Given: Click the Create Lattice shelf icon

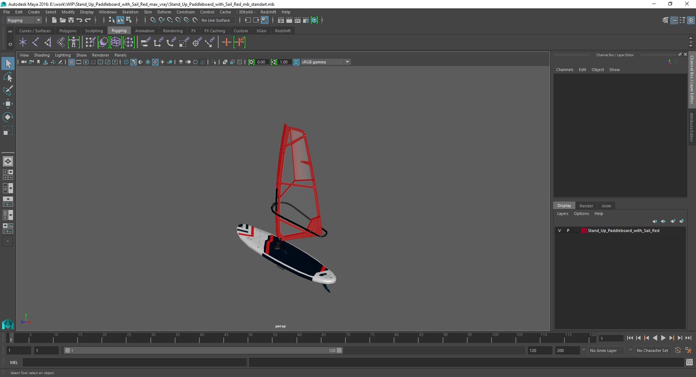Looking at the screenshot, I should [x=116, y=42].
